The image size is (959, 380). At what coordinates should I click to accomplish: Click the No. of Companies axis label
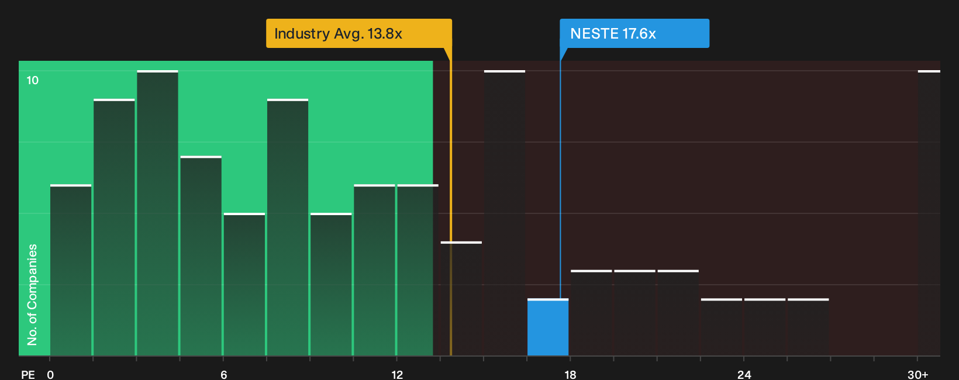tap(32, 295)
